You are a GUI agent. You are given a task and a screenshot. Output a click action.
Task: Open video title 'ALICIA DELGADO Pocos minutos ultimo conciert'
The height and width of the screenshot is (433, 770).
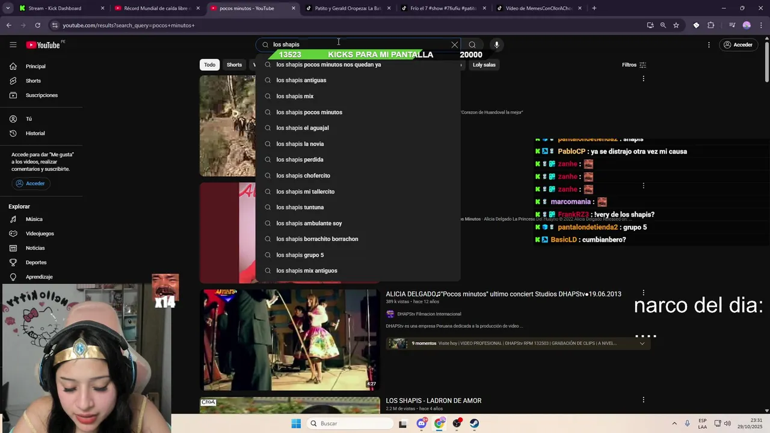(x=504, y=294)
